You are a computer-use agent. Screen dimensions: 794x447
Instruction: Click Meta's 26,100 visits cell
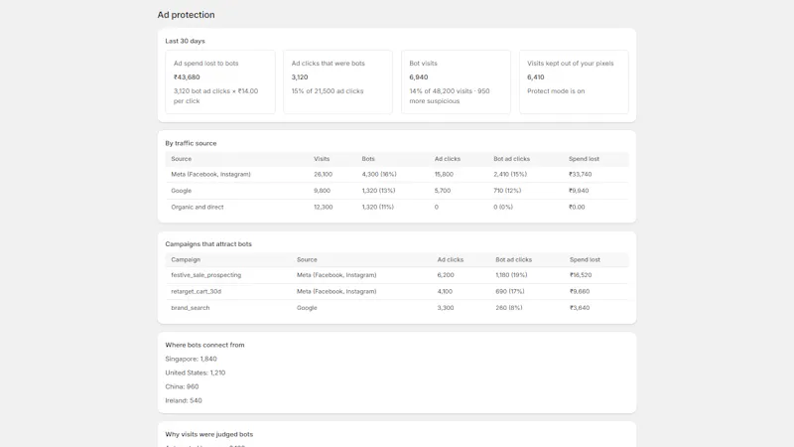pyautogui.click(x=324, y=175)
